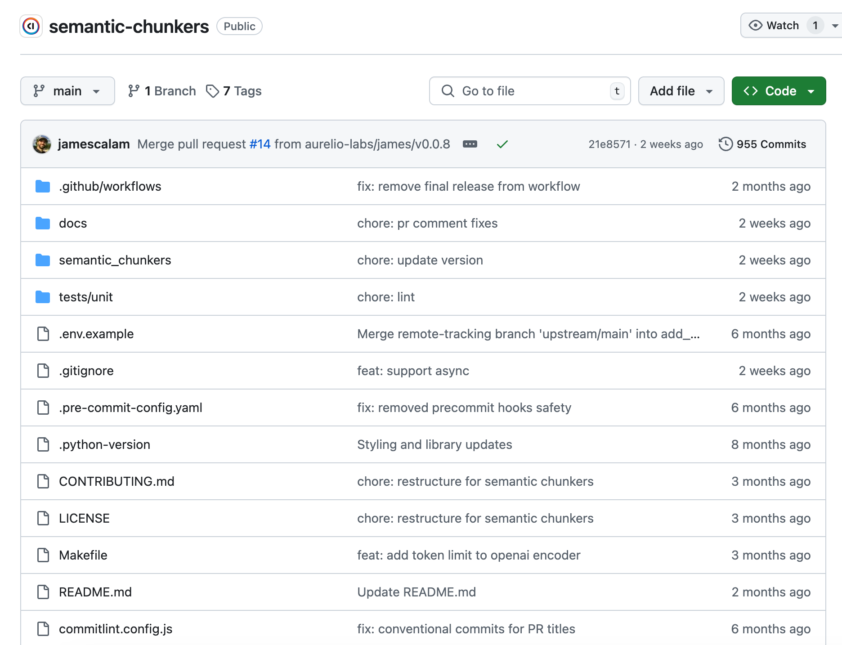Open the commitlint.config.js file
The width and height of the screenshot is (842, 645).
pyautogui.click(x=116, y=629)
